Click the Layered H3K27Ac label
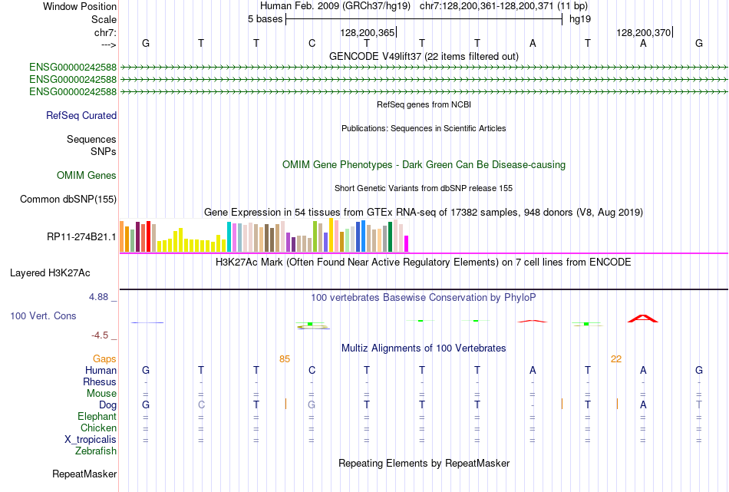Screen dimensions: 729x492 pos(50,273)
